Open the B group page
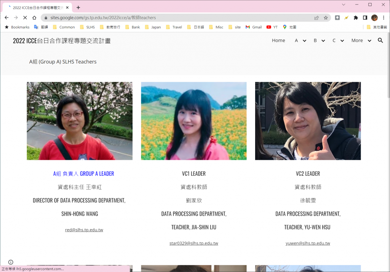This screenshot has width=390, height=272. (x=315, y=40)
